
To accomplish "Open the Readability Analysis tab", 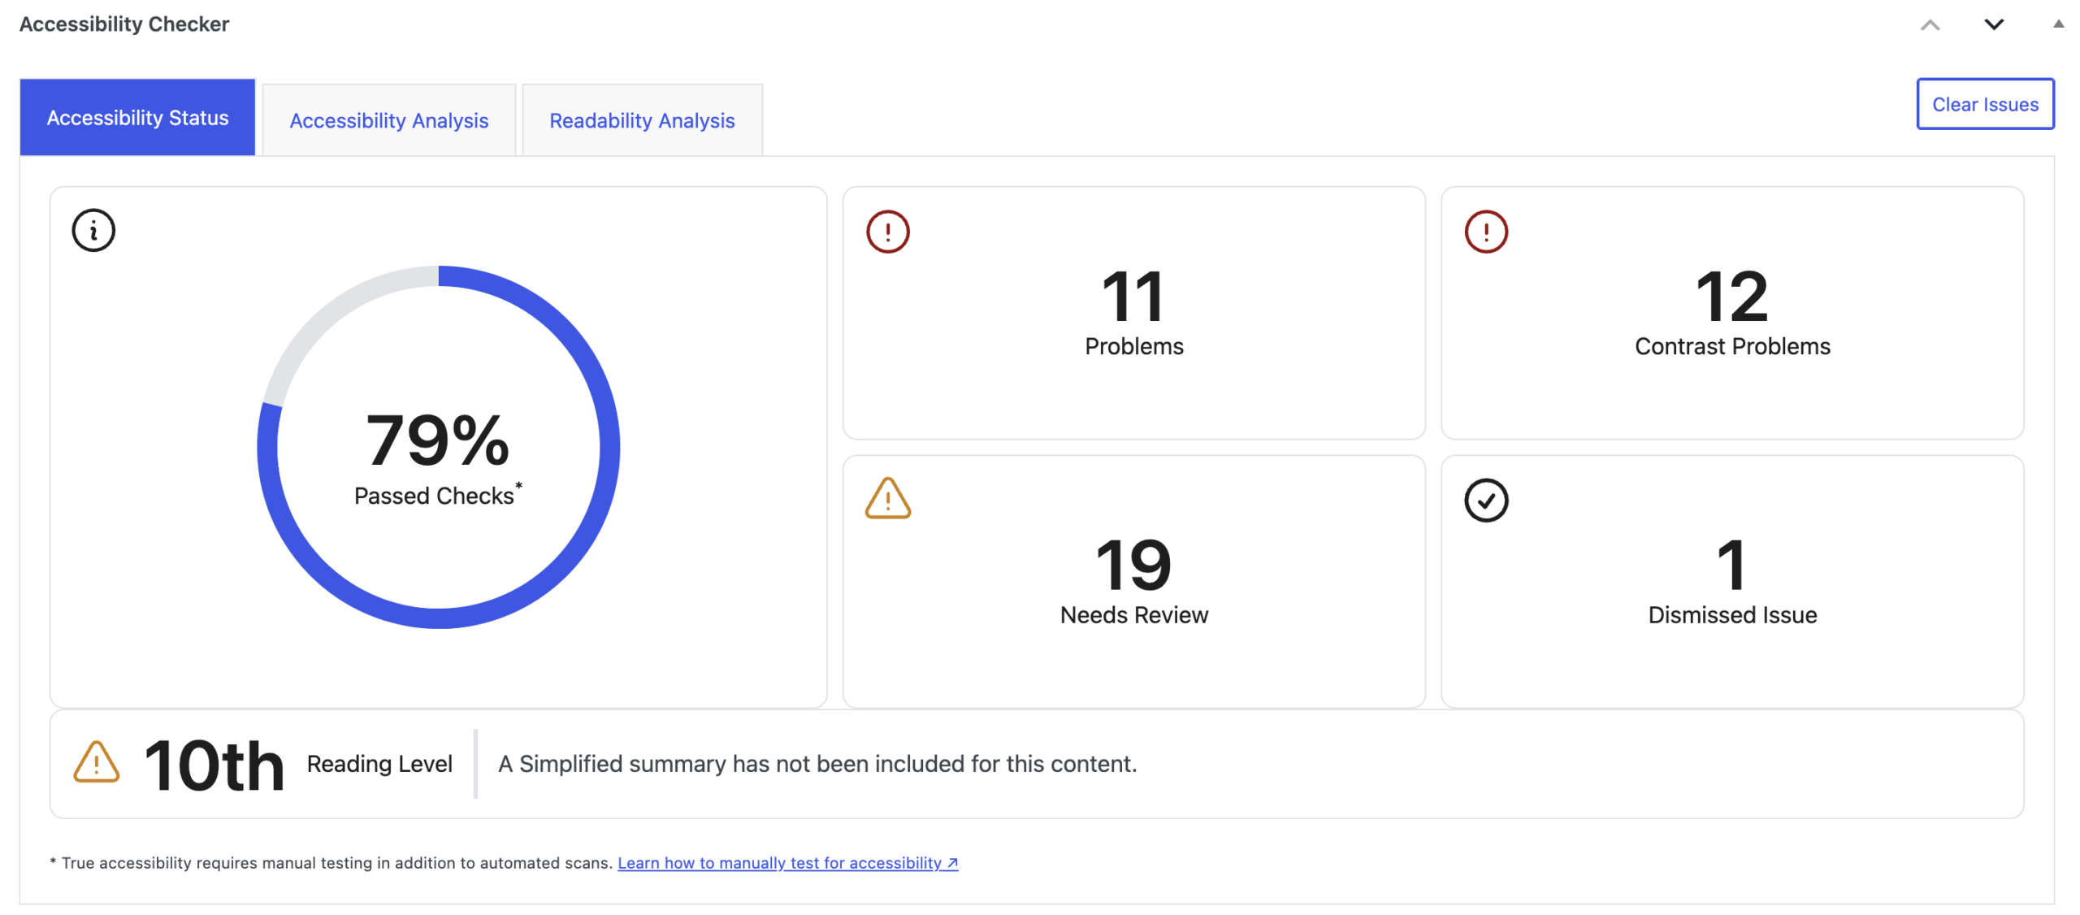I will (x=641, y=120).
